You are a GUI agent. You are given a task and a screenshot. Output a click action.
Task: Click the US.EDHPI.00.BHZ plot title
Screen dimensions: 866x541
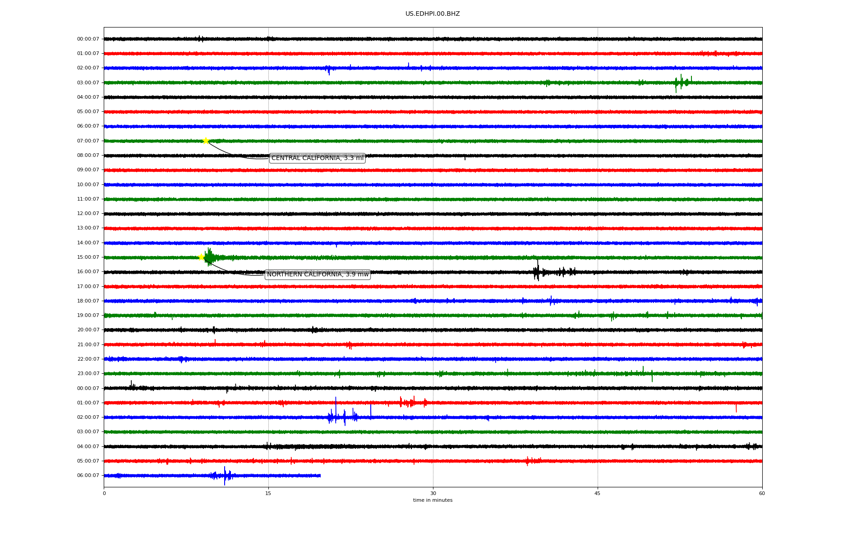[x=433, y=14]
